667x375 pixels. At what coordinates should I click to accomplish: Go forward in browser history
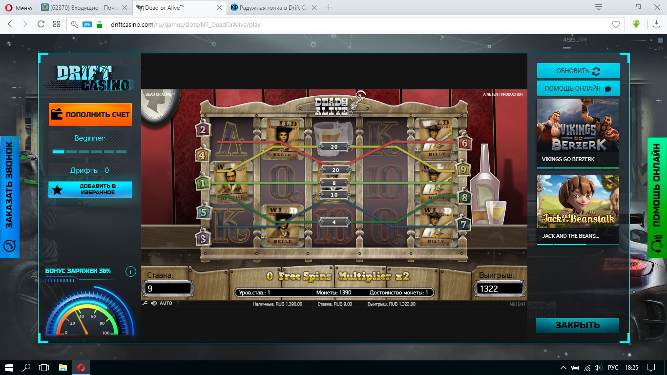(x=25, y=24)
